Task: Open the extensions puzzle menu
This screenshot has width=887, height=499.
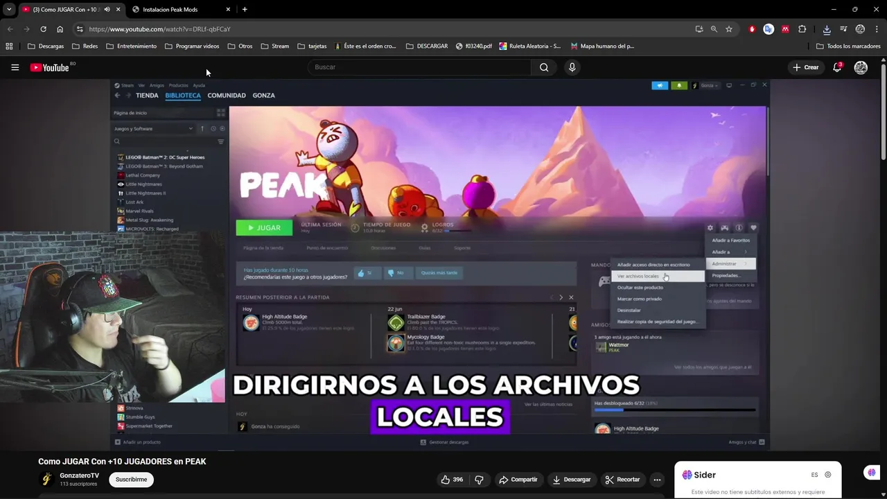Action: pos(802,29)
